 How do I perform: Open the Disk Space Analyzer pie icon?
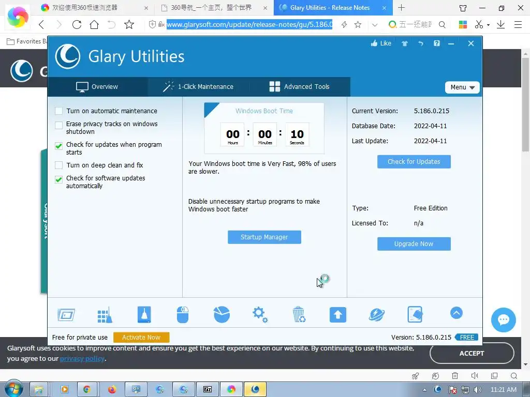pos(222,315)
